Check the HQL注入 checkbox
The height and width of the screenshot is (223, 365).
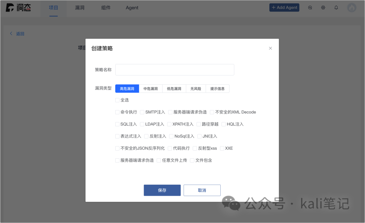[223, 124]
